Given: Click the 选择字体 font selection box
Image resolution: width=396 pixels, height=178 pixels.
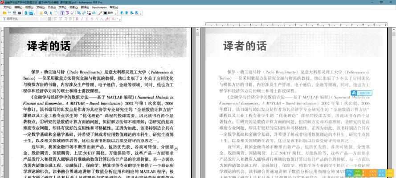Looking at the screenshot, I should (20, 19).
